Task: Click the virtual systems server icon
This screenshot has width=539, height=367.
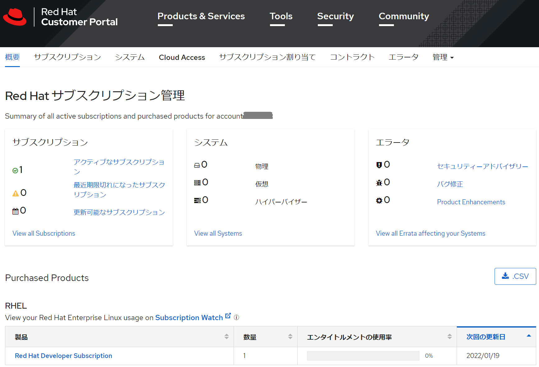Action: (197, 183)
